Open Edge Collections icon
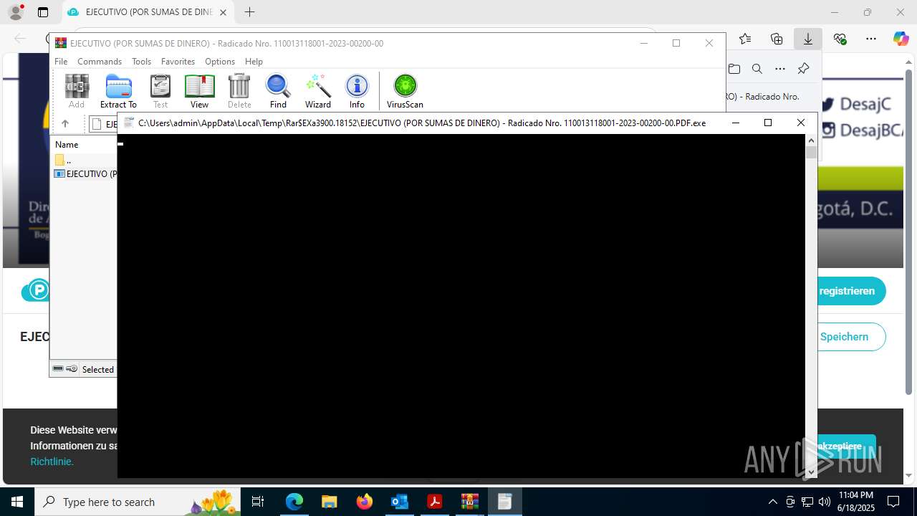917x516 pixels. [777, 39]
